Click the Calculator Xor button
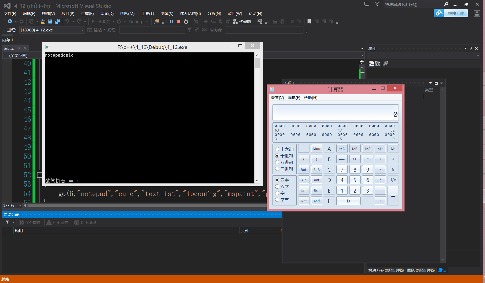The width and height of the screenshot is (485, 283). (x=317, y=180)
